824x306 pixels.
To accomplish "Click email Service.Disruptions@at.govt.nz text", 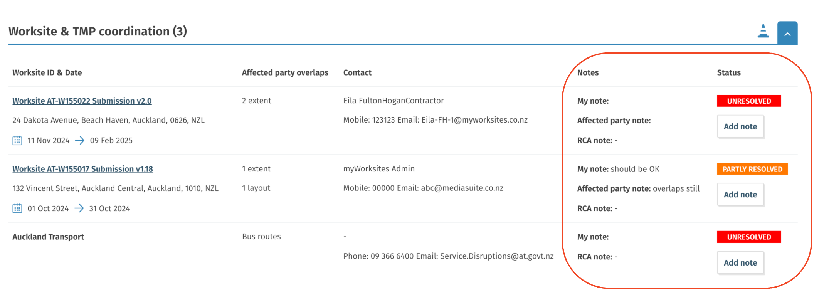I will [497, 256].
